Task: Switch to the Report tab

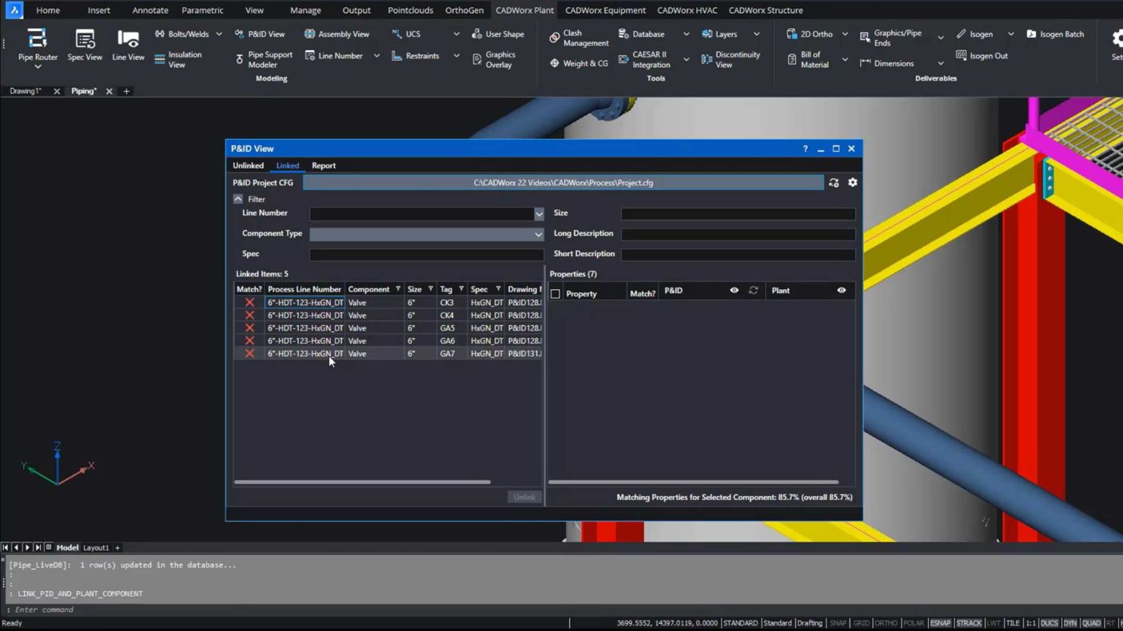Action: point(324,165)
